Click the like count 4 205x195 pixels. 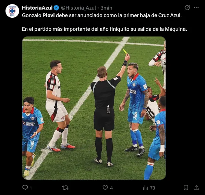click(x=111, y=188)
